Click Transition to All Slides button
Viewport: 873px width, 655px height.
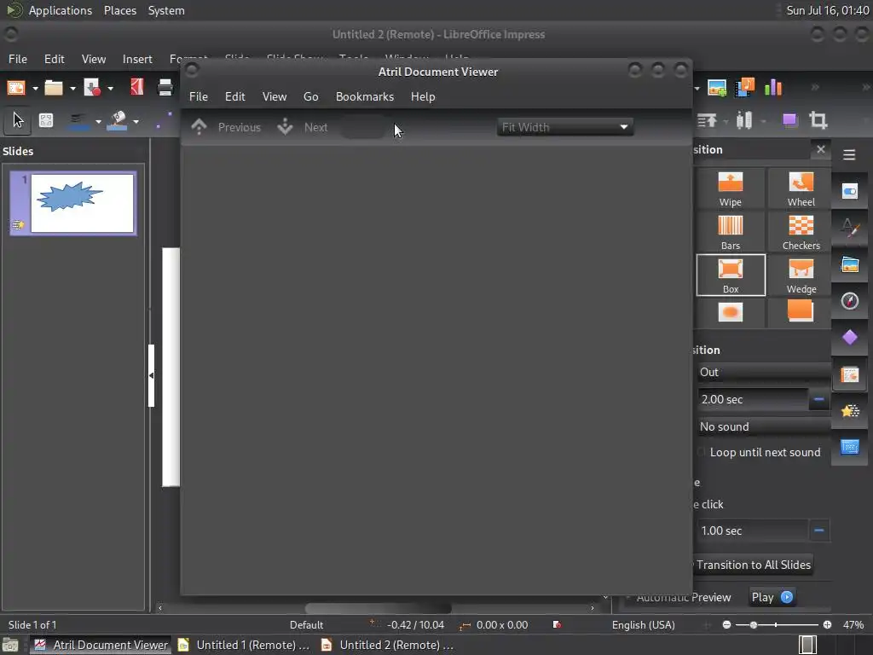[x=753, y=565]
